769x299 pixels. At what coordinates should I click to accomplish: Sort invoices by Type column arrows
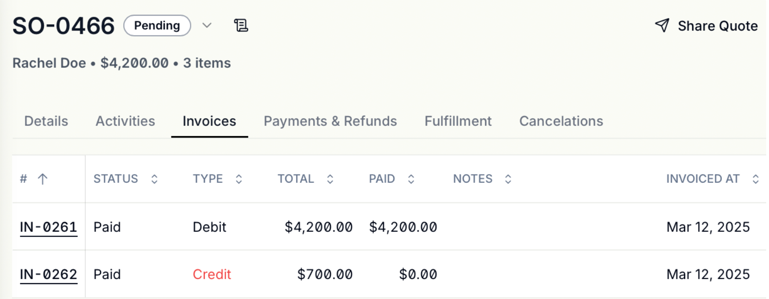click(239, 179)
